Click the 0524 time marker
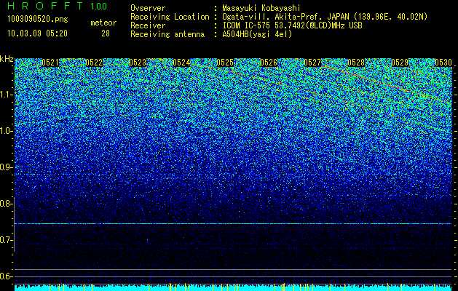The width and height of the screenshot is (458, 291). click(x=181, y=63)
